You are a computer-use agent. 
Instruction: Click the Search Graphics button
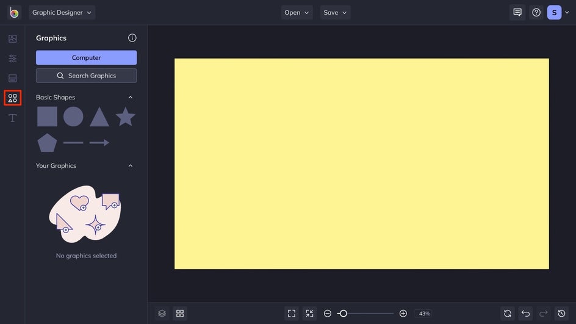(x=86, y=76)
